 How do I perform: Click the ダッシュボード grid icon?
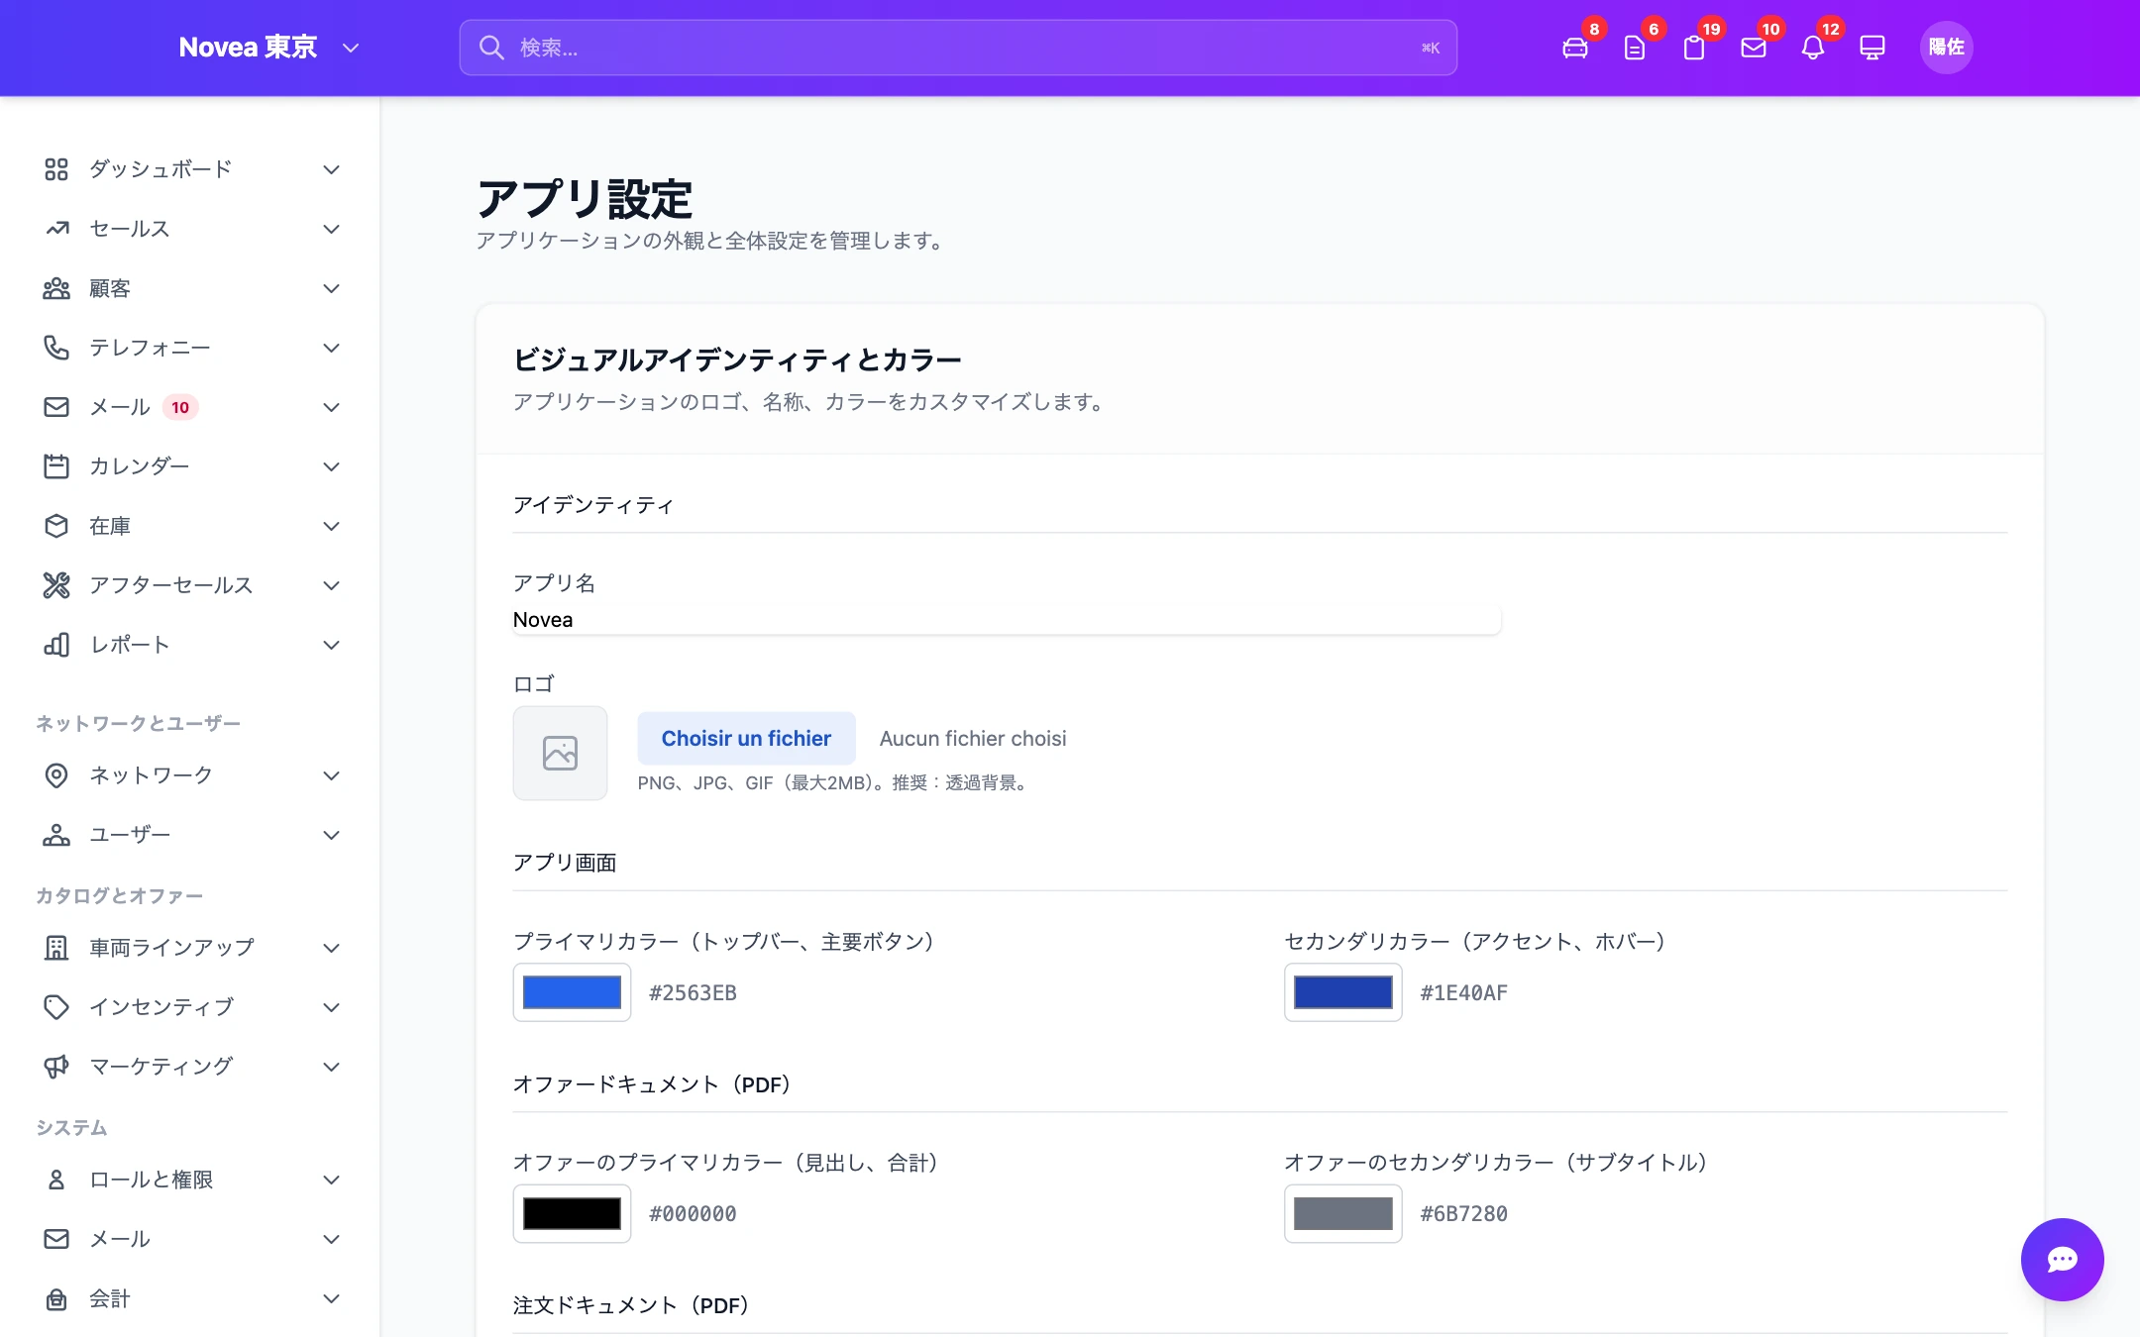click(x=56, y=169)
